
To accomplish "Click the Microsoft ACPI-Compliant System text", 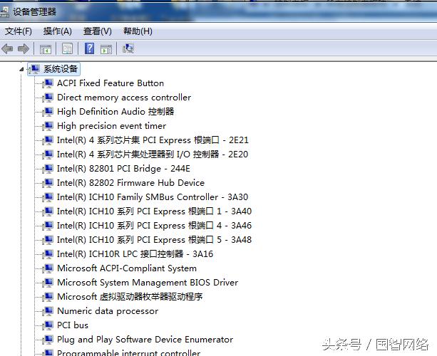I will [127, 268].
